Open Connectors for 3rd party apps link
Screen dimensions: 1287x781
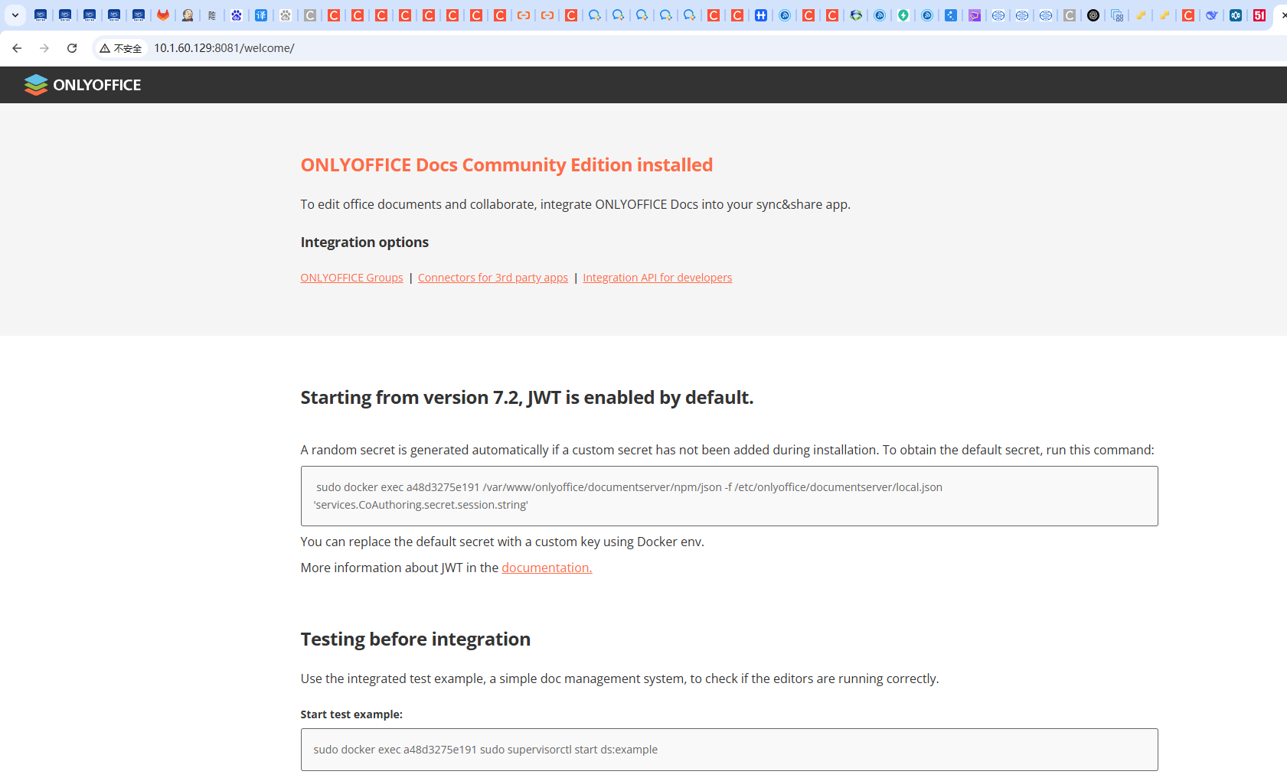(x=493, y=278)
